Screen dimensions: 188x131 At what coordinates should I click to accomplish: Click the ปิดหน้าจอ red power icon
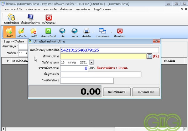pos(120,31)
